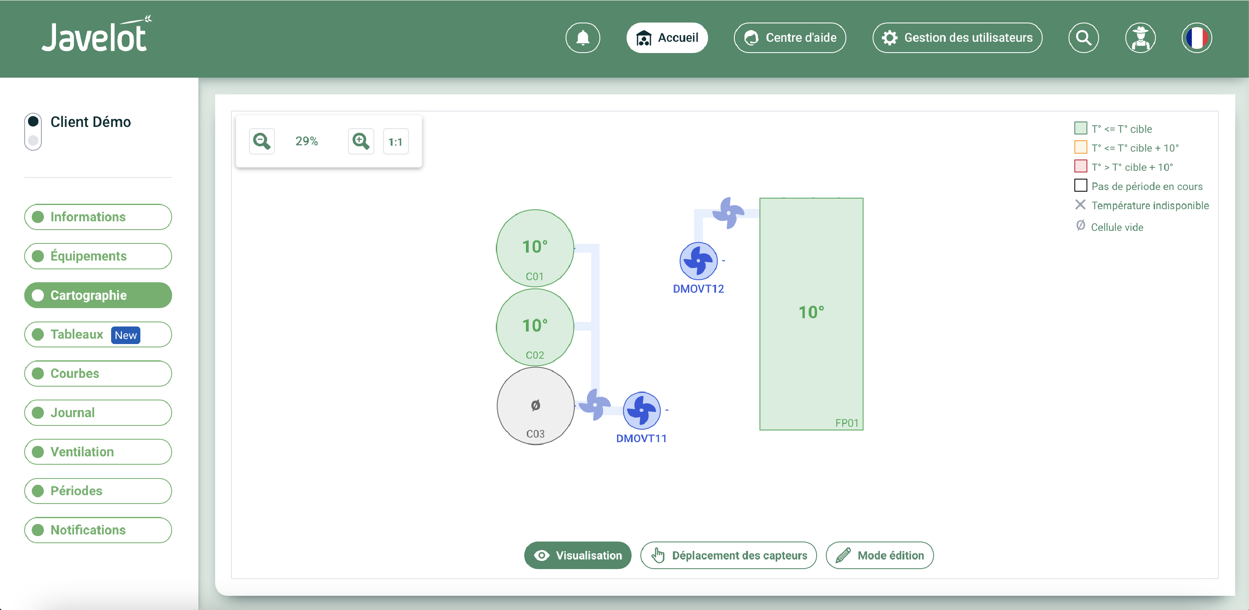Click the notification bell icon
Viewport: 1249px width, 610px height.
[582, 38]
